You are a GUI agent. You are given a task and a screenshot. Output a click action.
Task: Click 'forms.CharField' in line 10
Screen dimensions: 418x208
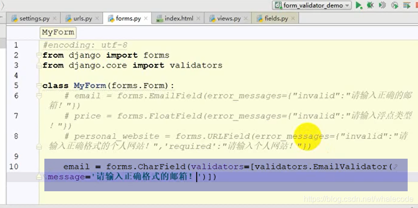(x=145, y=167)
